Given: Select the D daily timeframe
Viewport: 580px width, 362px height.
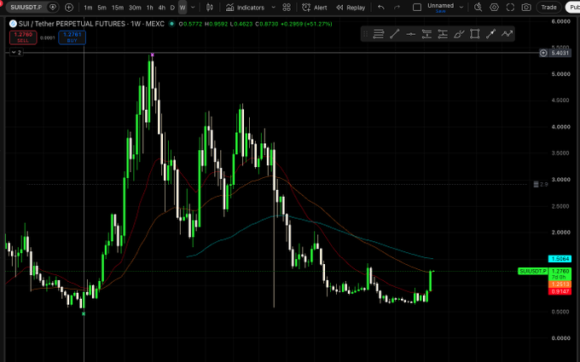Looking at the screenshot, I should [172, 8].
